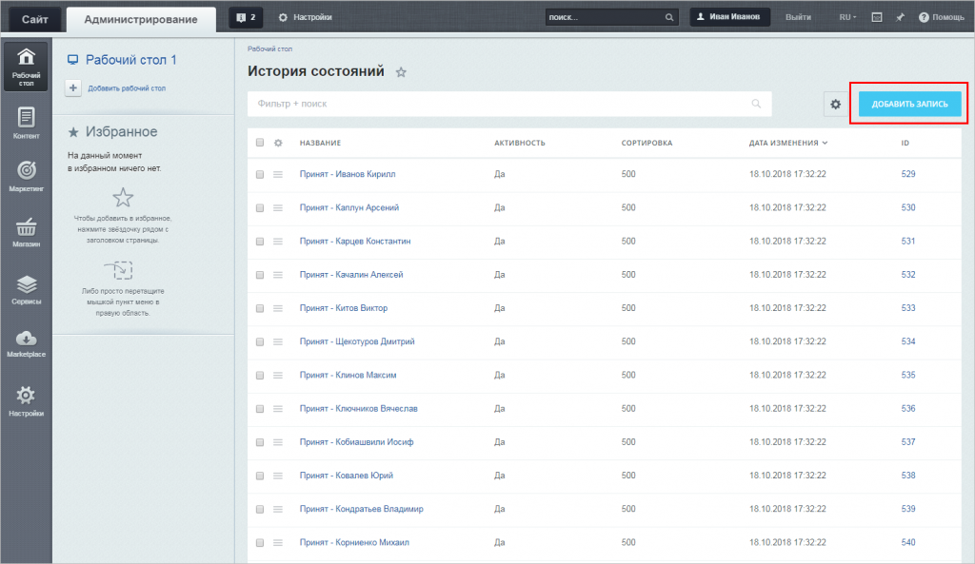Screen dimensions: 975x564
Task: Open record Принят - Кондратьев Владимир
Action: [361, 510]
